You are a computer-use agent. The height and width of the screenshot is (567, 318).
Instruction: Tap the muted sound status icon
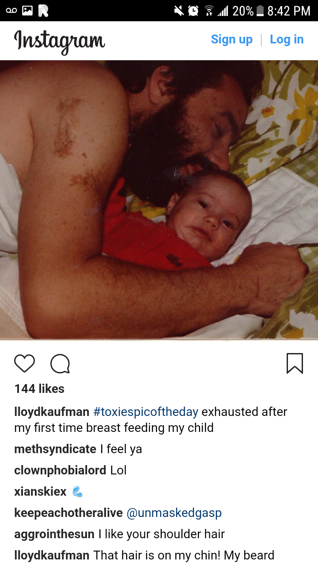click(179, 11)
